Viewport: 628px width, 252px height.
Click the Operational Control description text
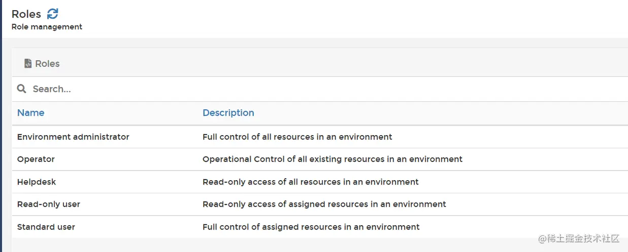(332, 159)
